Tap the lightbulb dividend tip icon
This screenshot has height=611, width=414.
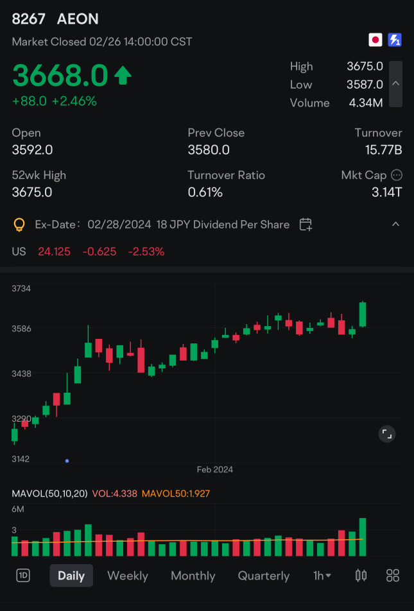coord(19,225)
